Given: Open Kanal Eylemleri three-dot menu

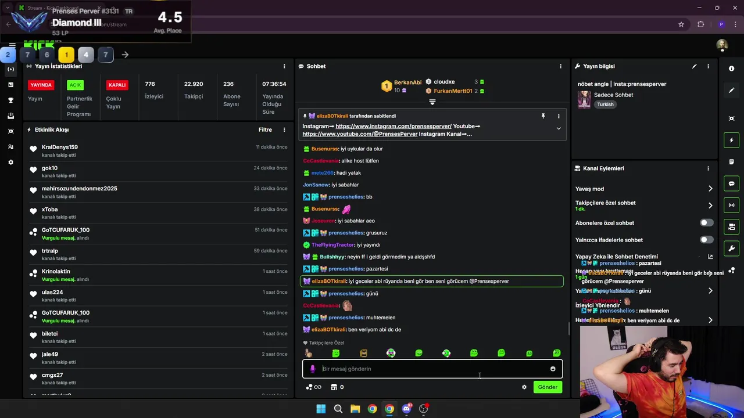Looking at the screenshot, I should click(708, 168).
